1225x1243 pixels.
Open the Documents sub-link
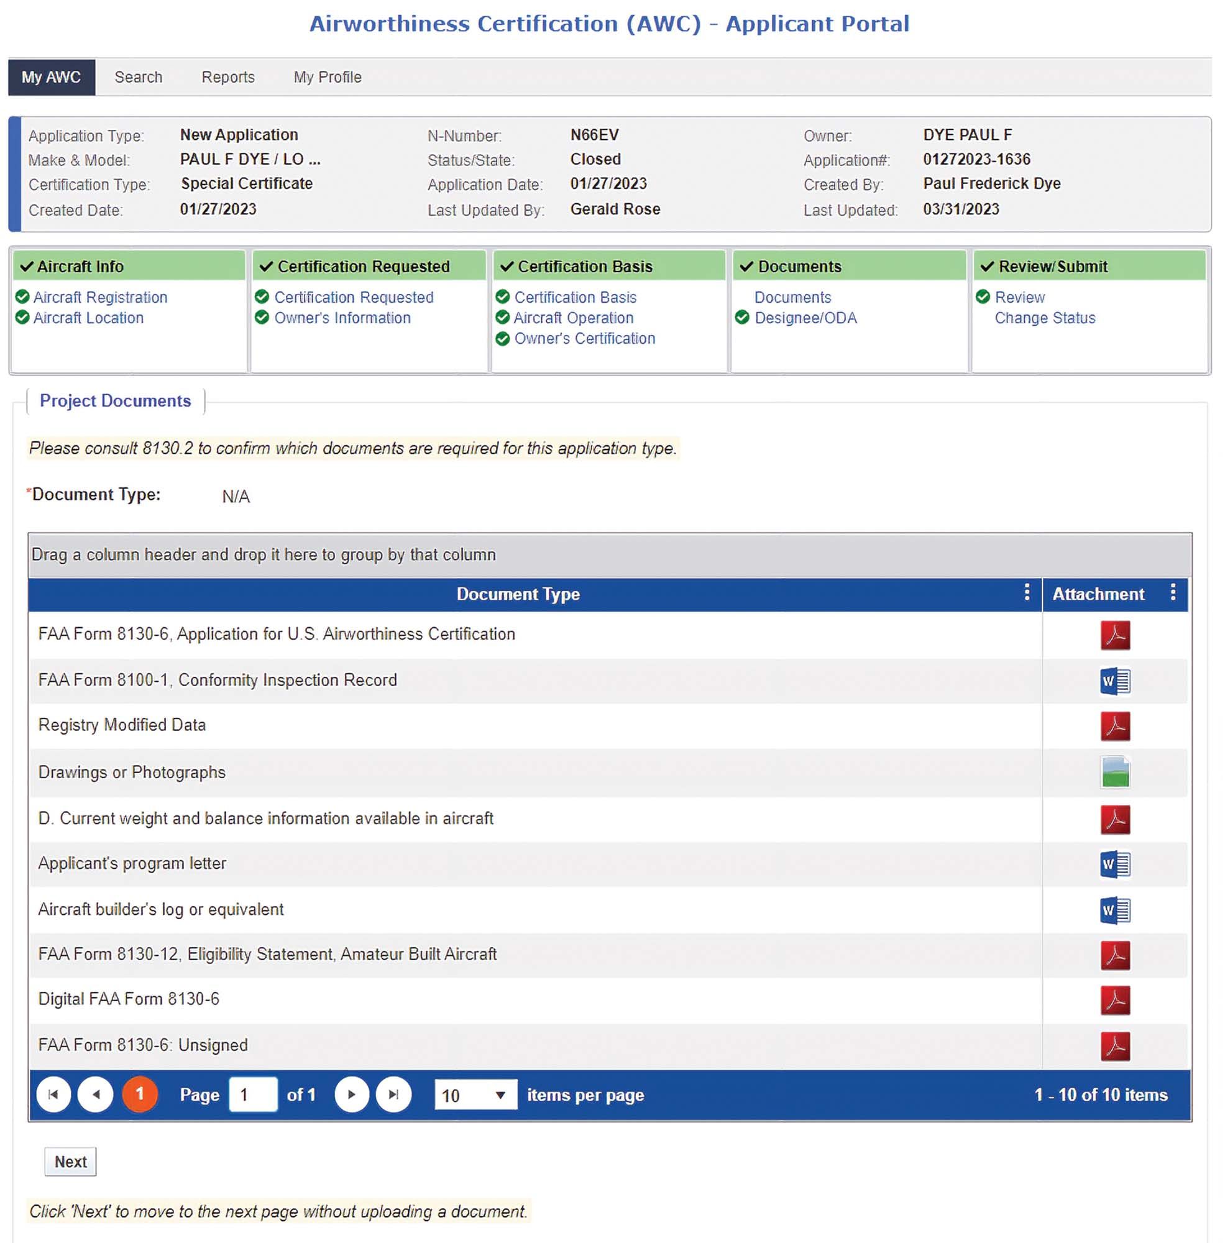792,297
